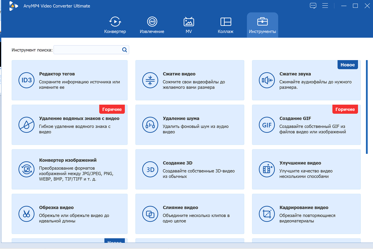
Task: Click description "Улучшите качество видео несколькими способами"
Action: (x=306, y=174)
